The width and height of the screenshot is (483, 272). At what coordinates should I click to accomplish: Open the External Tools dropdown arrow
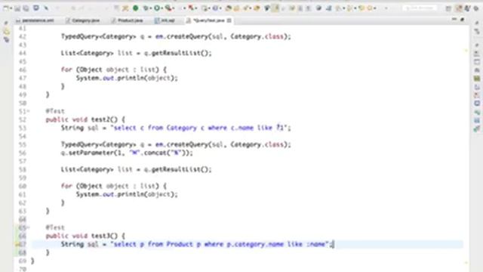pyautogui.click(x=174, y=8)
